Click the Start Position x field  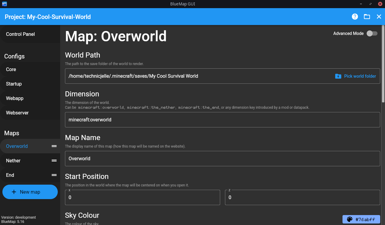click(x=143, y=198)
